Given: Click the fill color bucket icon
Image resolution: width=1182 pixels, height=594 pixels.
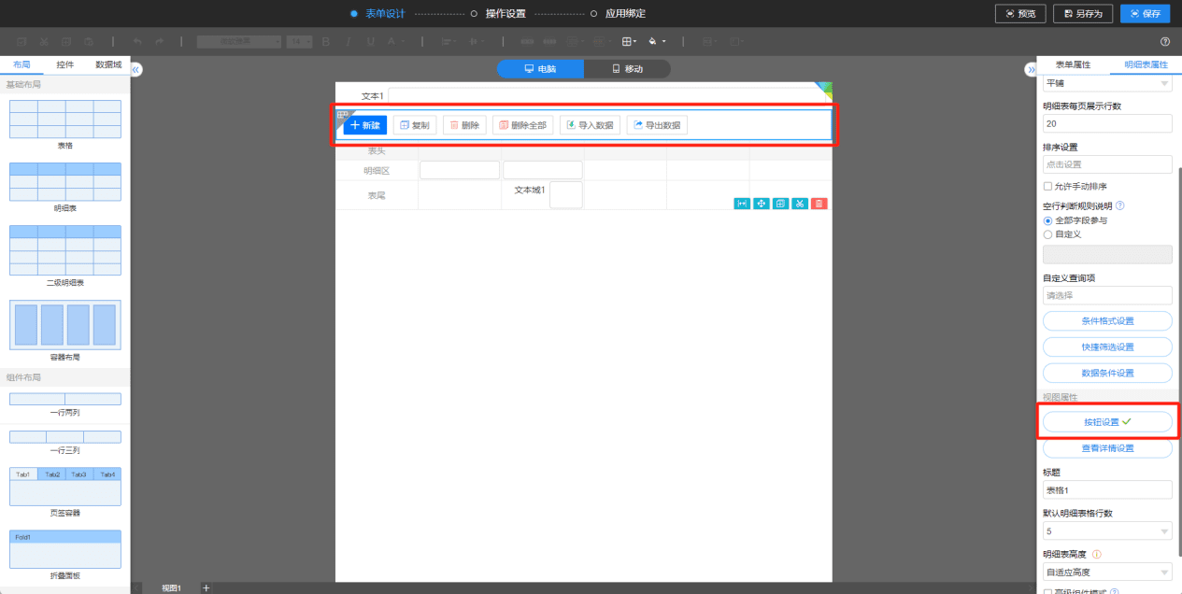Looking at the screenshot, I should pyautogui.click(x=653, y=42).
